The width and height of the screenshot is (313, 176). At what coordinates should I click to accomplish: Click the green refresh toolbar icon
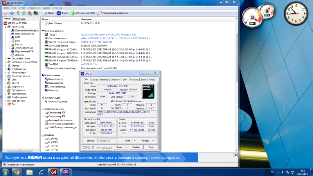(x=24, y=13)
